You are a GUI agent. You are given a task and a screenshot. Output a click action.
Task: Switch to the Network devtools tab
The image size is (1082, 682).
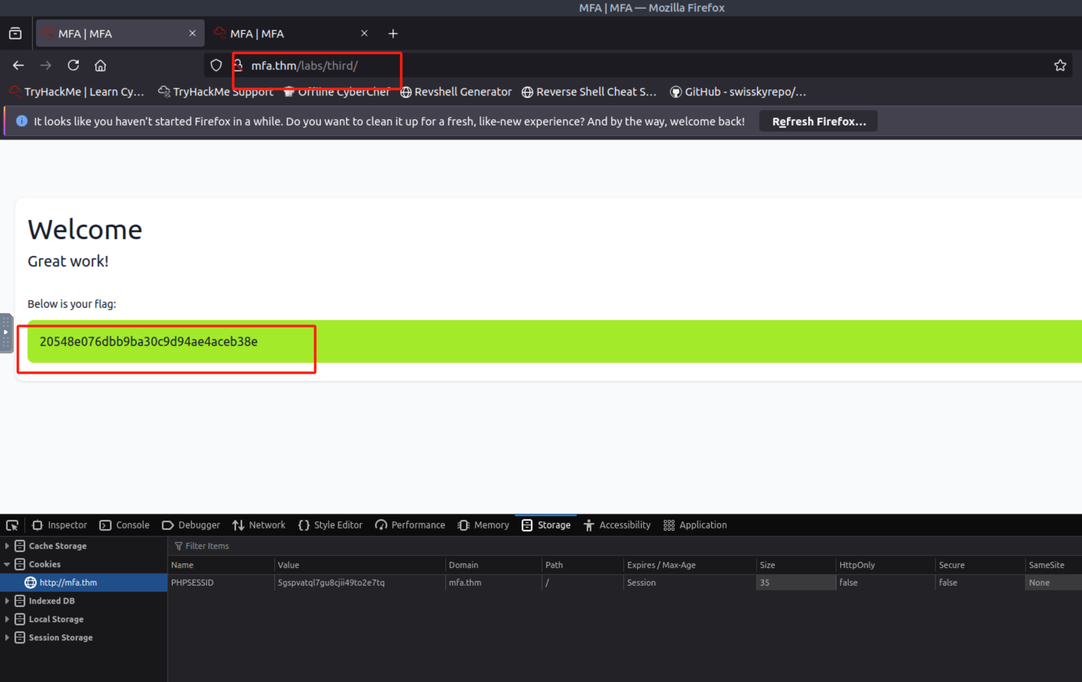[x=259, y=525]
